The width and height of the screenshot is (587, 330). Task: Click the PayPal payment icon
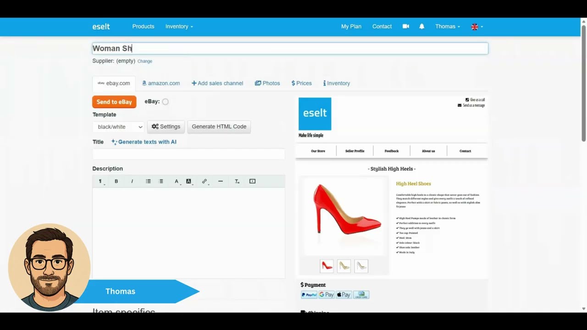309,295
